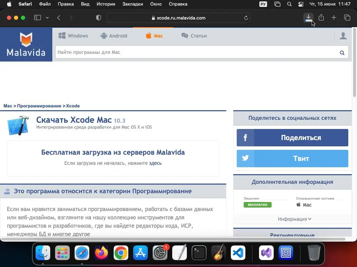The image size is (357, 267).
Task: Open the Safari menu
Action: pos(25,4)
